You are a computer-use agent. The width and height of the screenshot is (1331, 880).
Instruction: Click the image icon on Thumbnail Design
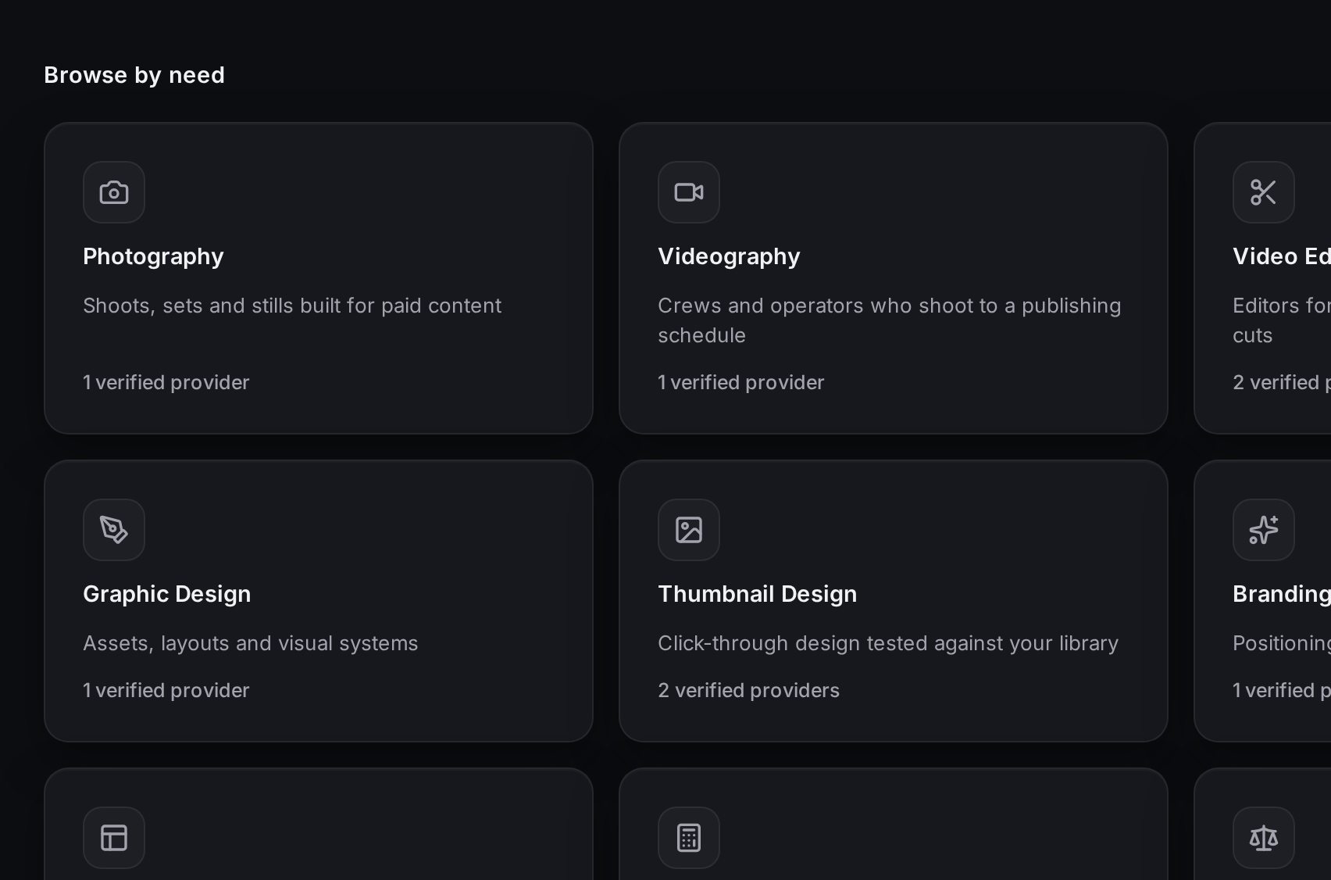click(x=689, y=530)
